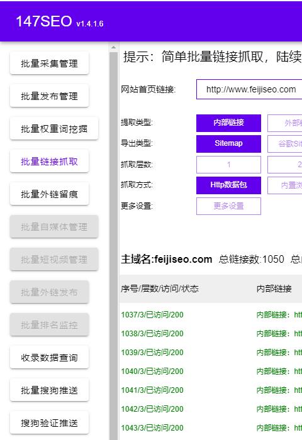Select Http数据包 crawl method
The height and width of the screenshot is (440, 302).
point(228,185)
